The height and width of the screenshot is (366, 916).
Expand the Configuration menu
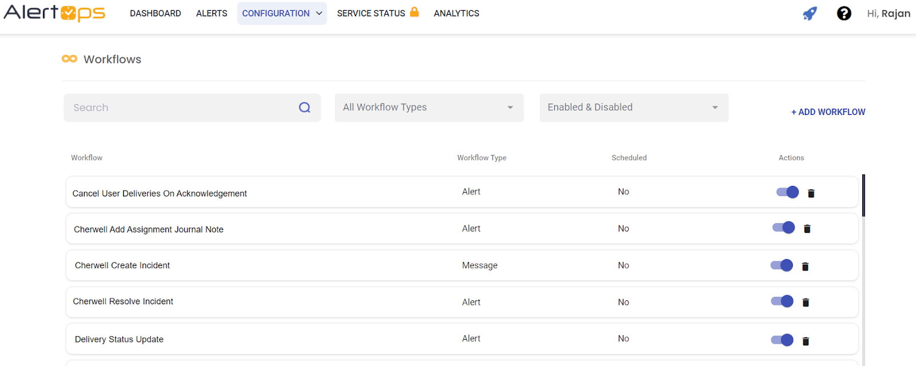282,13
